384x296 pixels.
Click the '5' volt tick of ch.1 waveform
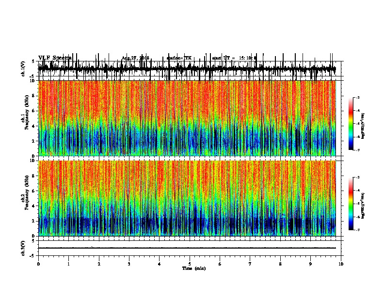(x=33, y=61)
